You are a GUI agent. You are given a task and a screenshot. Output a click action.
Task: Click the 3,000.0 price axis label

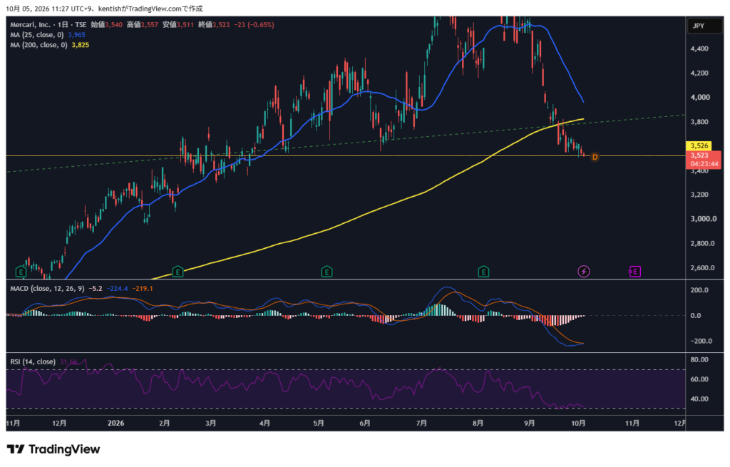pyautogui.click(x=704, y=219)
